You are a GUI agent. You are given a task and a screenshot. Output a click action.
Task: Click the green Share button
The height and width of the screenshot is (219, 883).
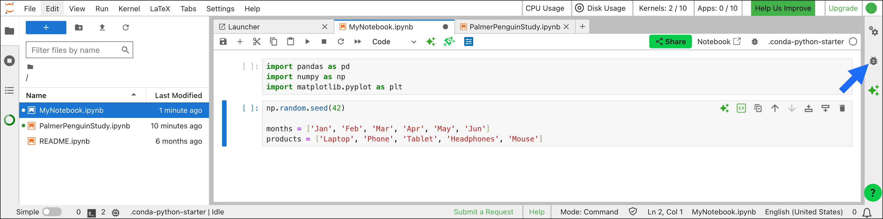[670, 41]
